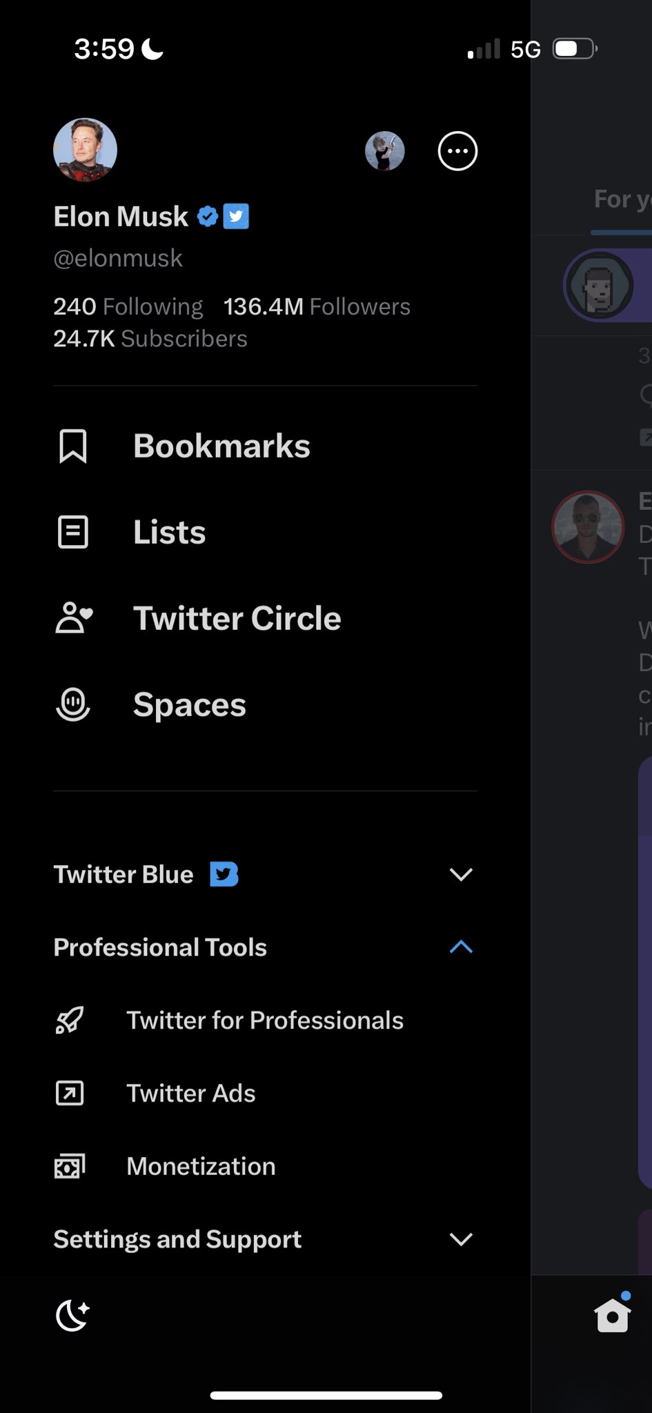The width and height of the screenshot is (652, 1413).
Task: Expand the Twitter Blue section chevron
Action: pos(461,874)
